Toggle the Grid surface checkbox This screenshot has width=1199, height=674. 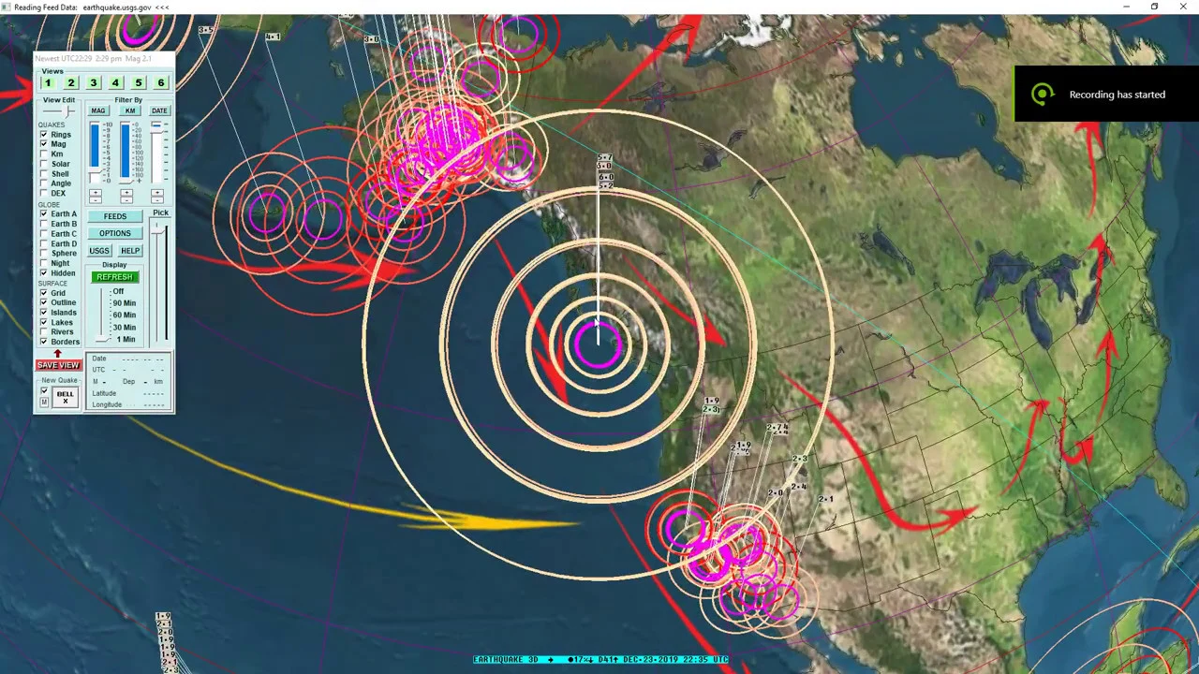(43, 293)
